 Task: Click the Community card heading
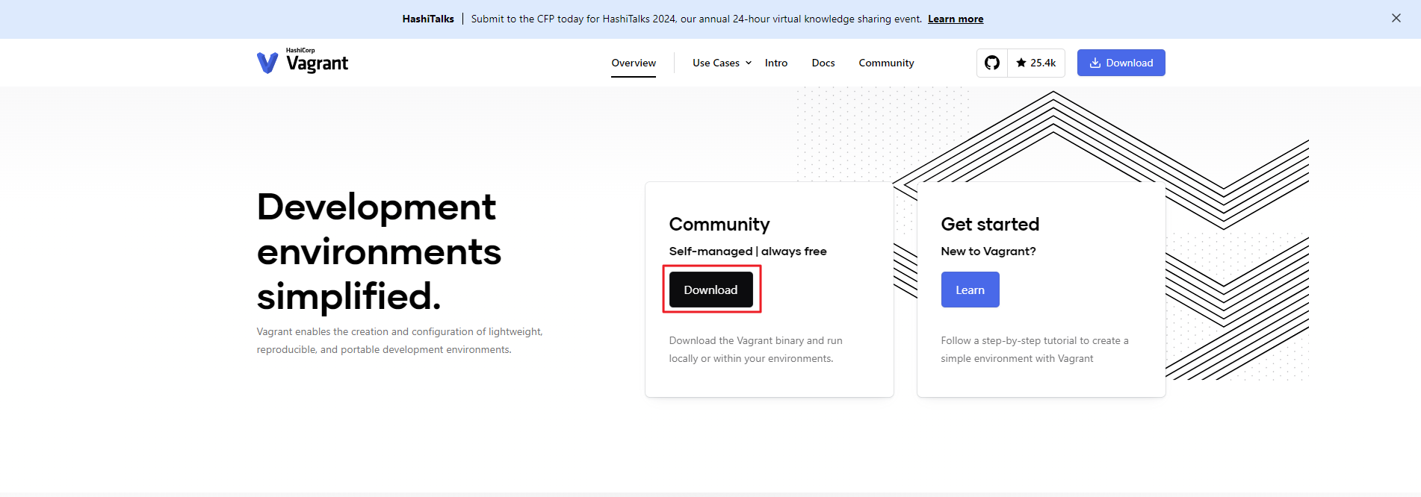(719, 224)
